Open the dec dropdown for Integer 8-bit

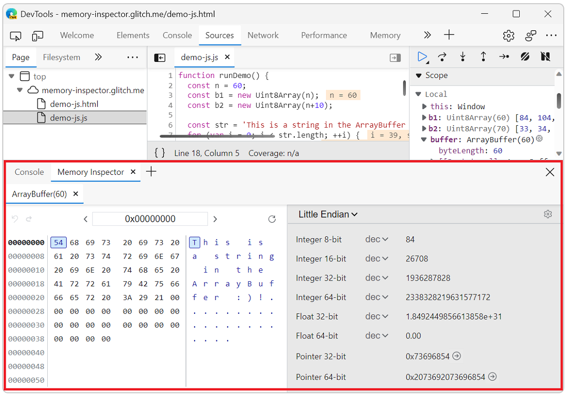pyautogui.click(x=377, y=239)
